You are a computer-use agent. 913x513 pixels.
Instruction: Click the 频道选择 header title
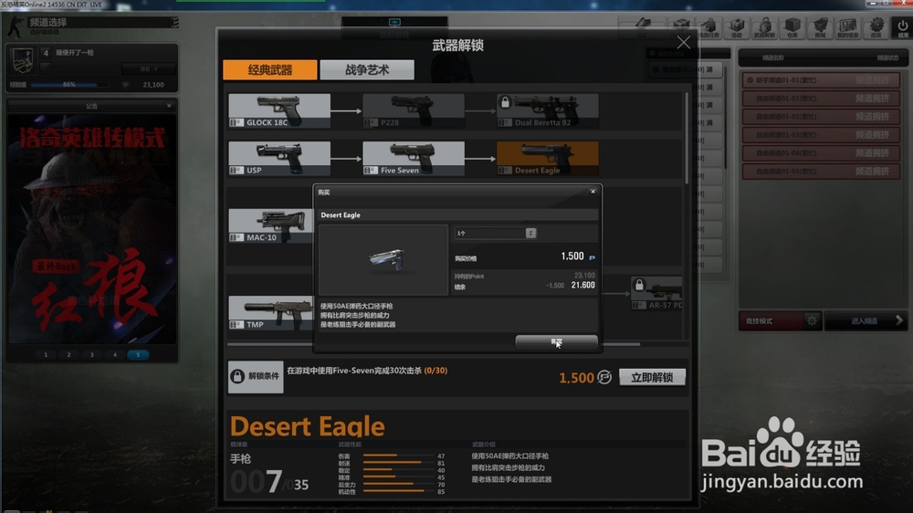click(x=48, y=22)
